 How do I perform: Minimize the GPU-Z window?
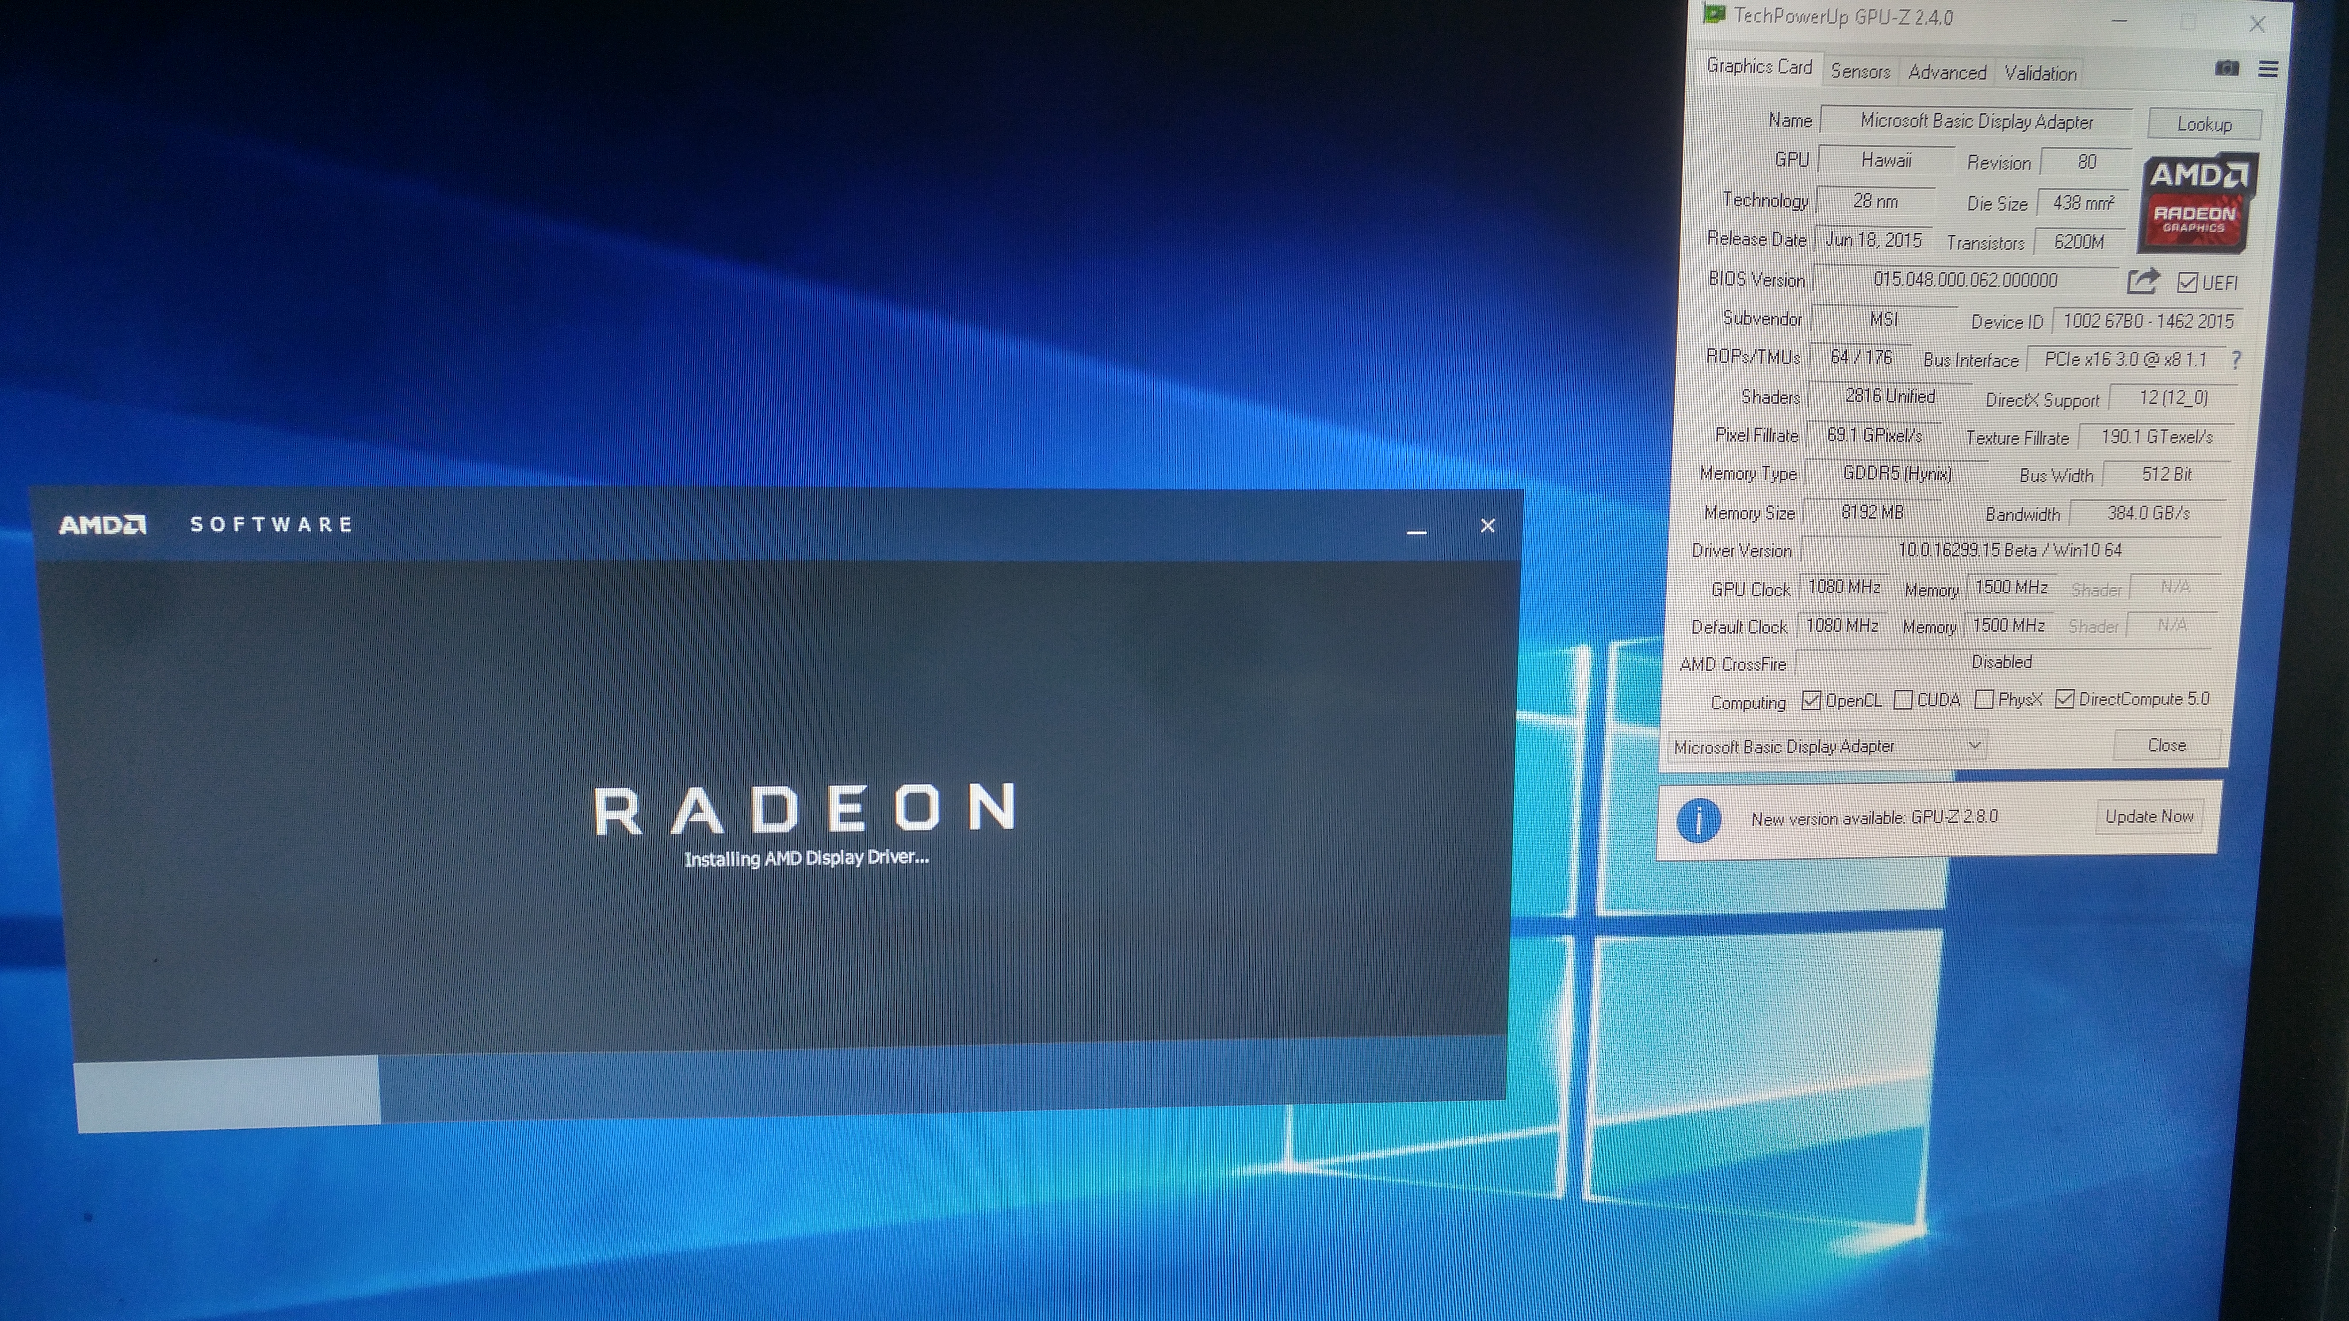coord(2119,22)
